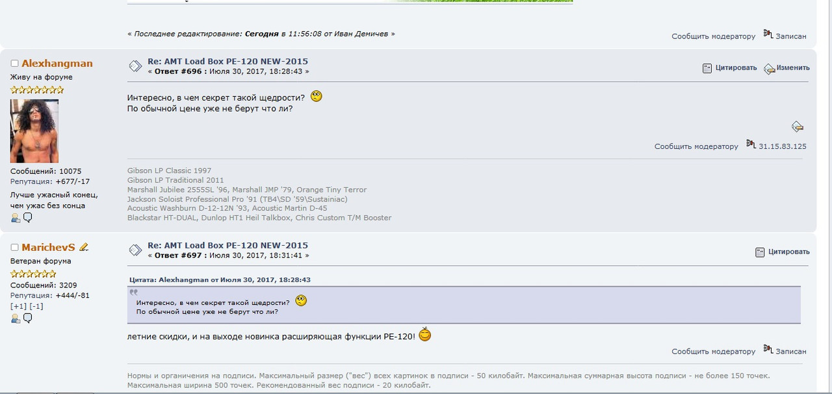Open MarichevS profile icon below reputation
Image resolution: width=832 pixels, height=394 pixels.
16,319
